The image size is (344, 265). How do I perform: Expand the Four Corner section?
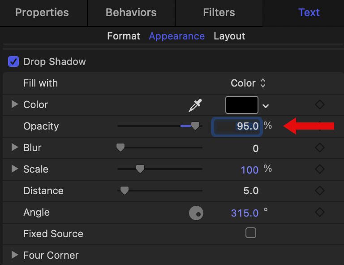point(15,255)
